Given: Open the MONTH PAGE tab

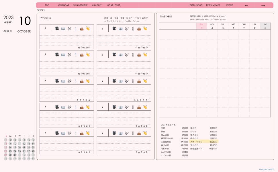Looking at the screenshot, I should 113,5.
